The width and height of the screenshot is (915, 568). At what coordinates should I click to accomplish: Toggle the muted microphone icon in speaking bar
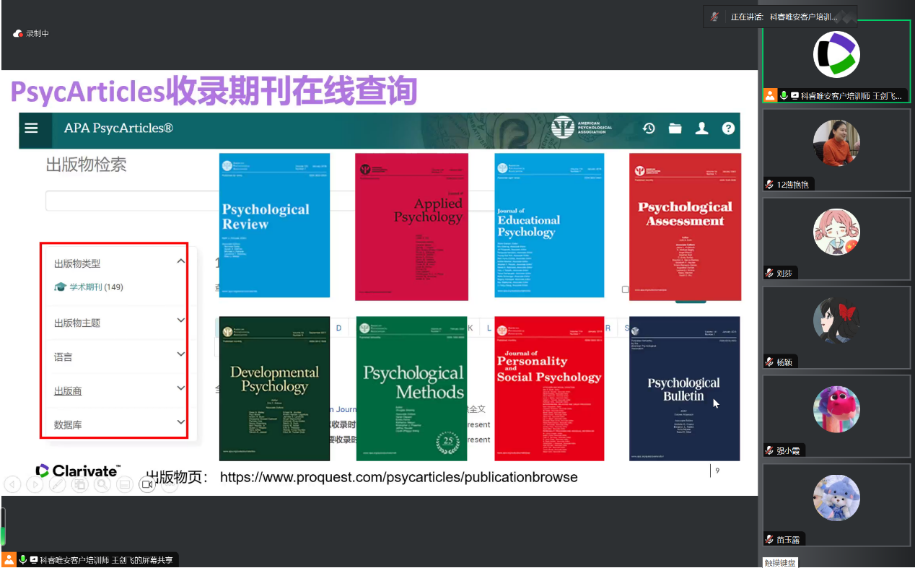coord(714,17)
